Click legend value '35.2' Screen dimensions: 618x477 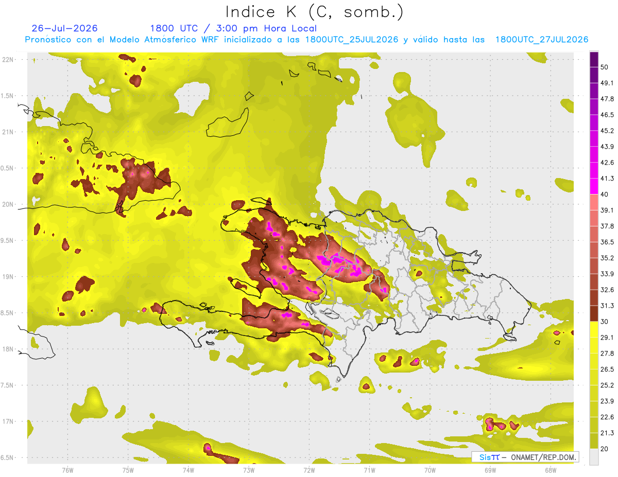coord(607,258)
